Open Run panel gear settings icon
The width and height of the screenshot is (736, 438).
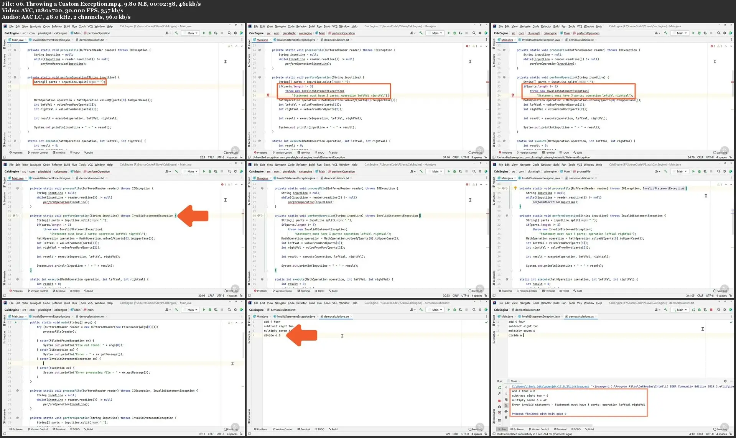pyautogui.click(x=725, y=381)
